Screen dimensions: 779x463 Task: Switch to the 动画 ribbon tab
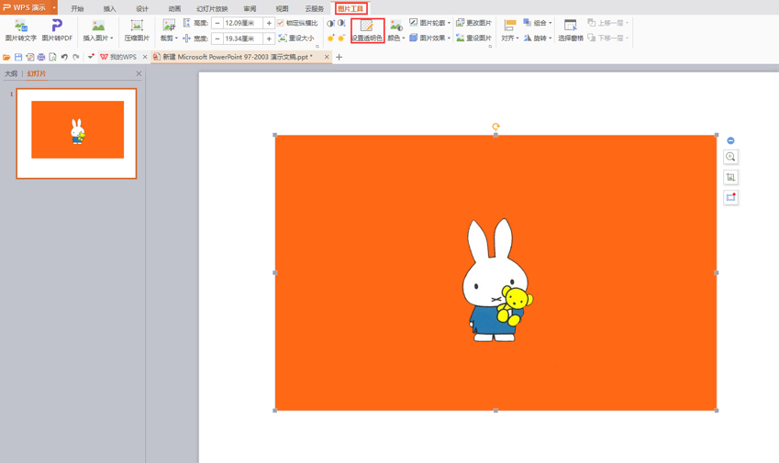click(174, 8)
